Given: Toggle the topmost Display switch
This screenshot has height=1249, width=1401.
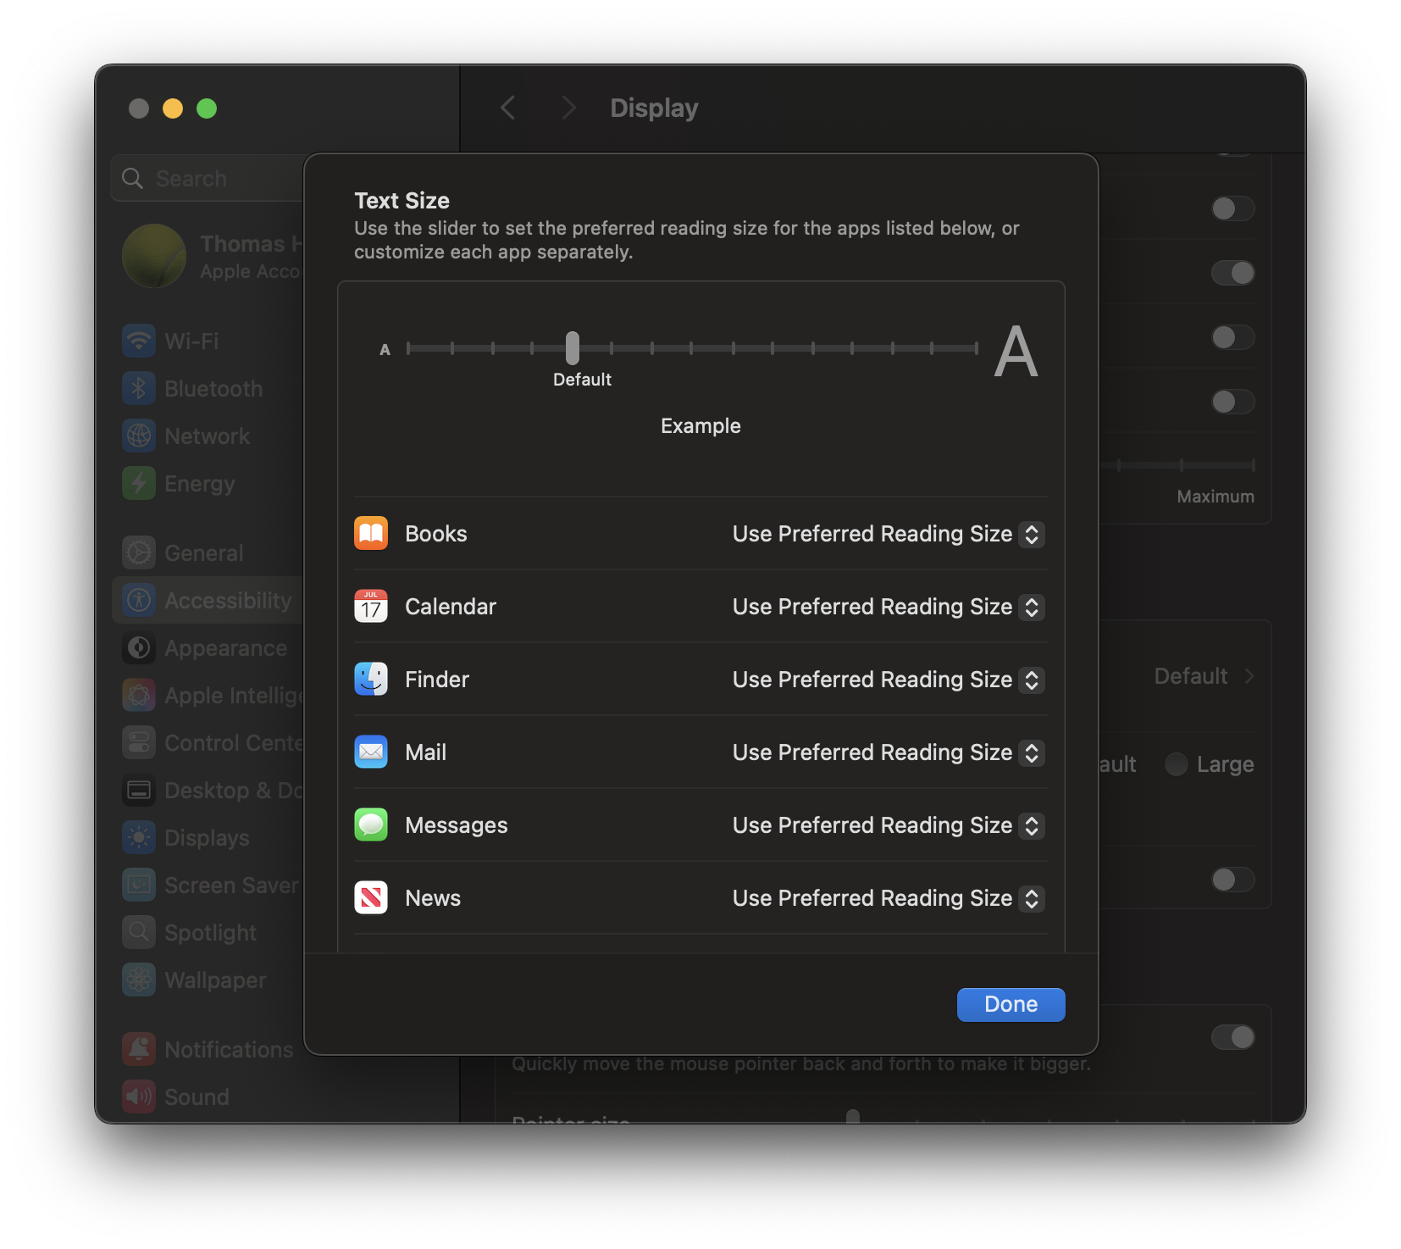Looking at the screenshot, I should tap(1232, 208).
